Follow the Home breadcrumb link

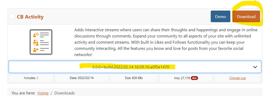coord(43,93)
